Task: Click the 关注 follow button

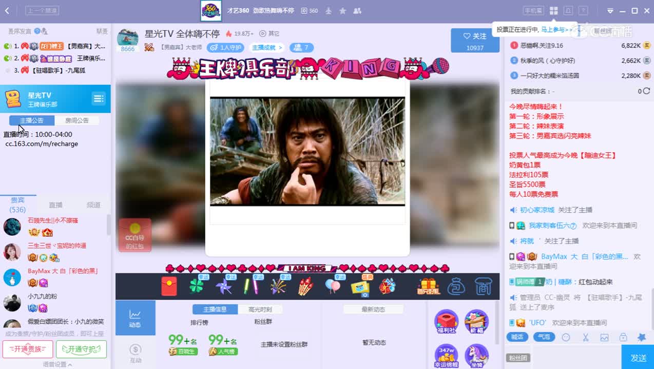Action: click(475, 40)
